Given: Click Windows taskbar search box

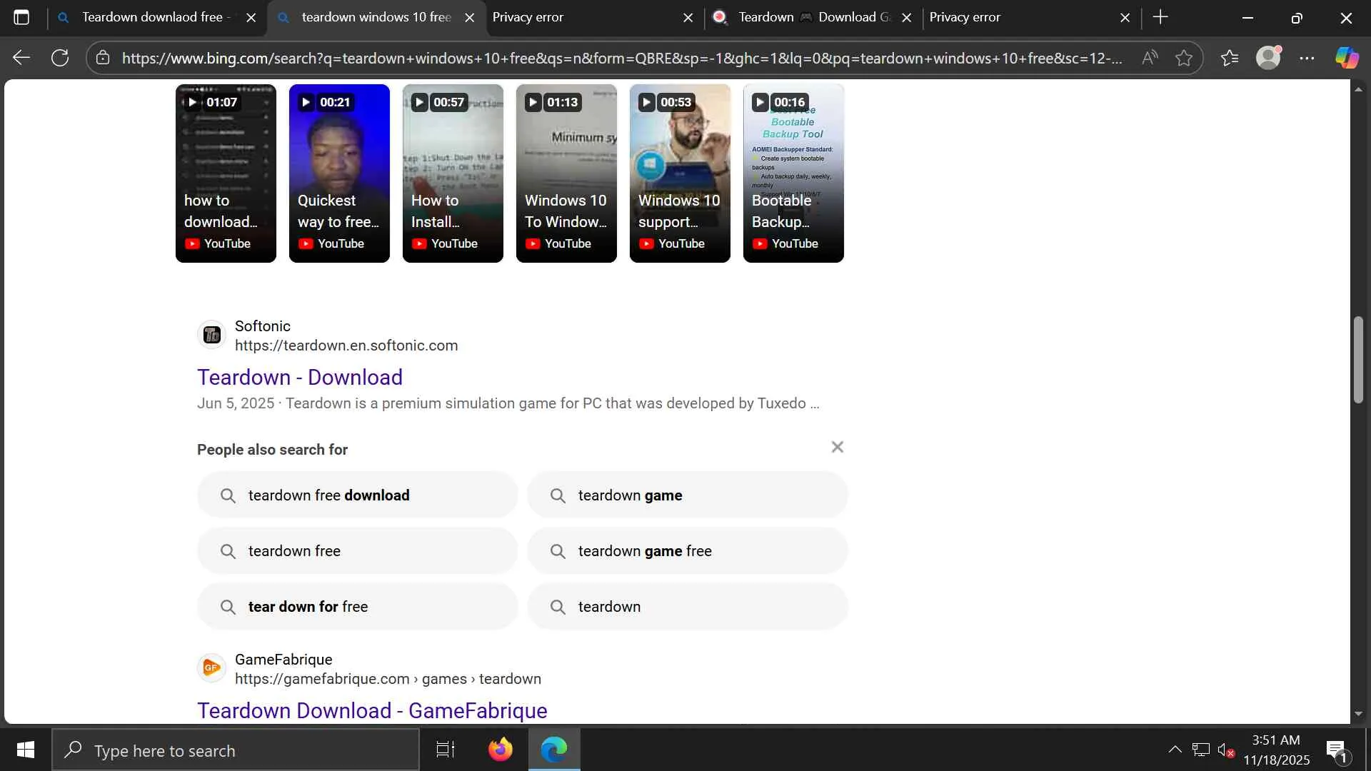Looking at the screenshot, I should [236, 750].
